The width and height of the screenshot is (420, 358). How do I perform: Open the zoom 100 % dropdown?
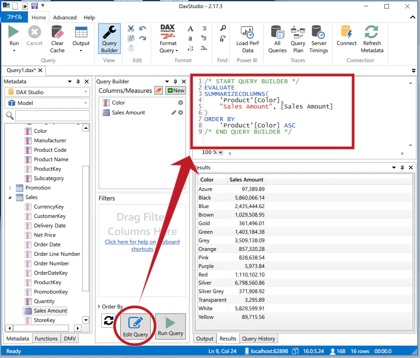[x=221, y=153]
